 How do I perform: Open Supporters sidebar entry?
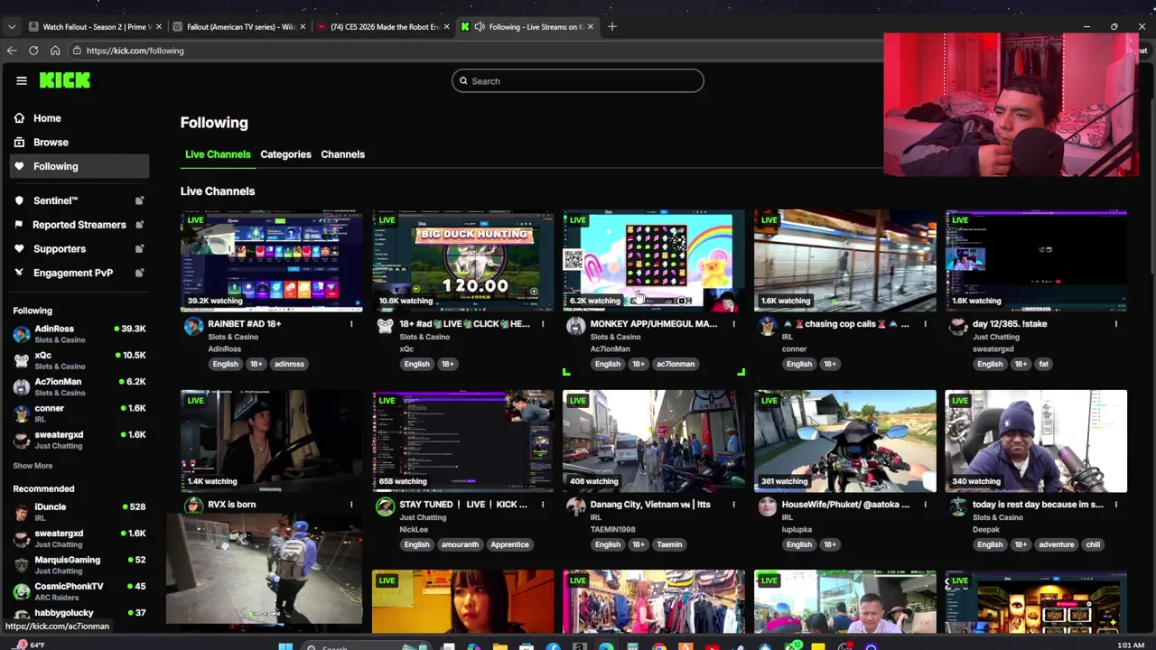click(60, 248)
